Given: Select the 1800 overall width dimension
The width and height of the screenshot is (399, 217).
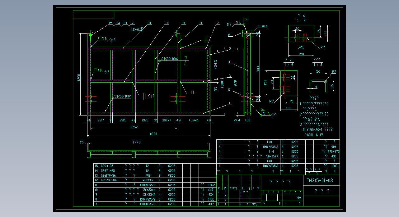Looking at the screenshot, I should tap(153, 134).
